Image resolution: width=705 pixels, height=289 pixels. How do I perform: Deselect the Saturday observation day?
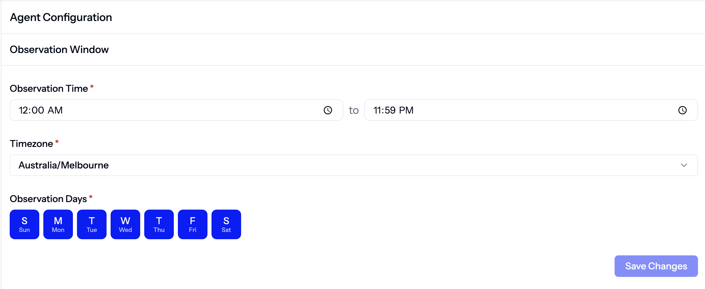click(x=226, y=224)
